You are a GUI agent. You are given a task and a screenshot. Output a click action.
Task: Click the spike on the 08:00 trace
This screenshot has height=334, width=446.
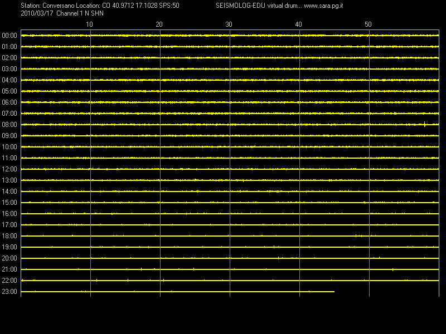tap(424, 124)
